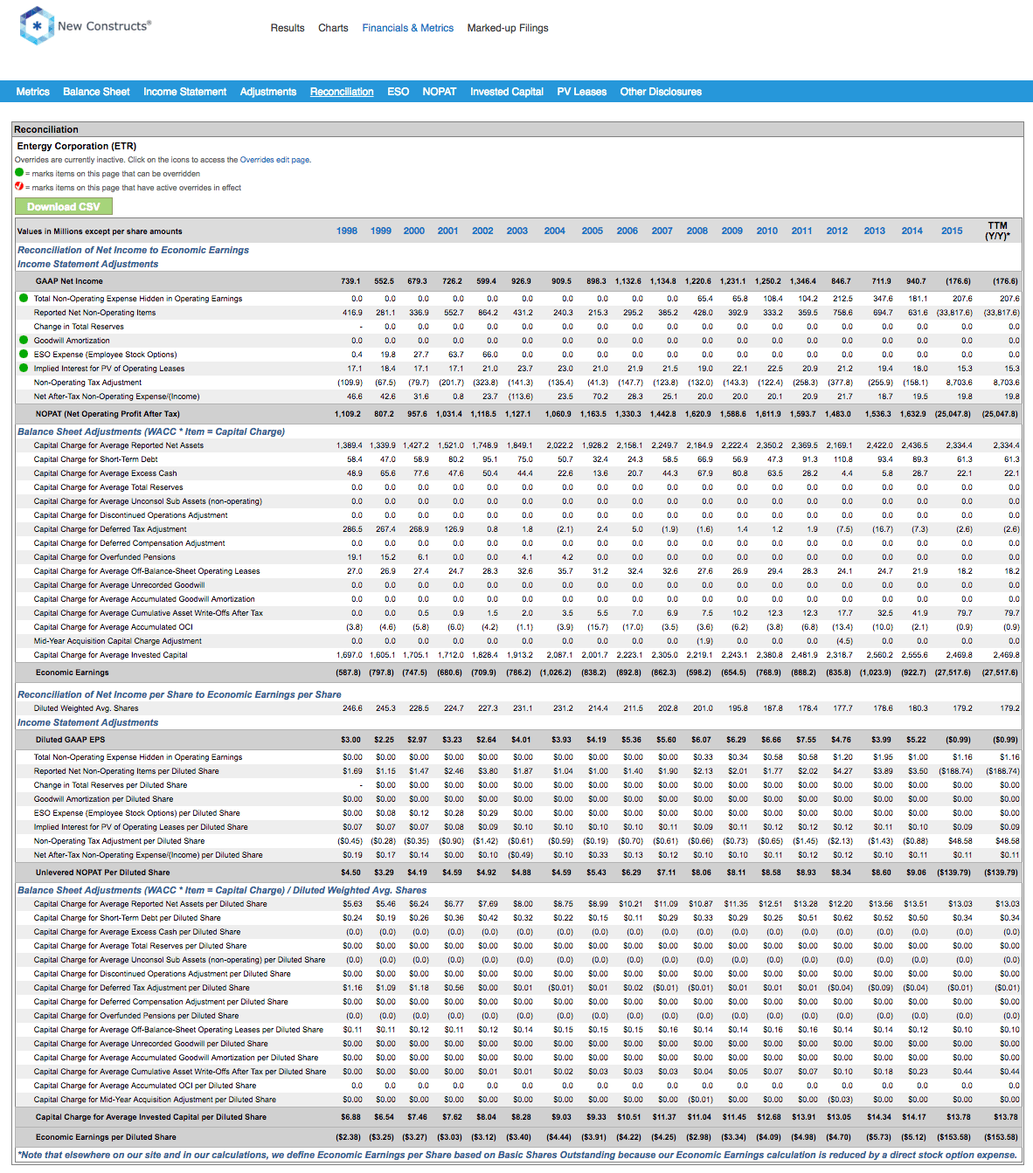The height and width of the screenshot is (1173, 1033).
Task: Click "Capital Charge for Average Excess Cash" label
Action: pyautogui.click(x=103, y=473)
